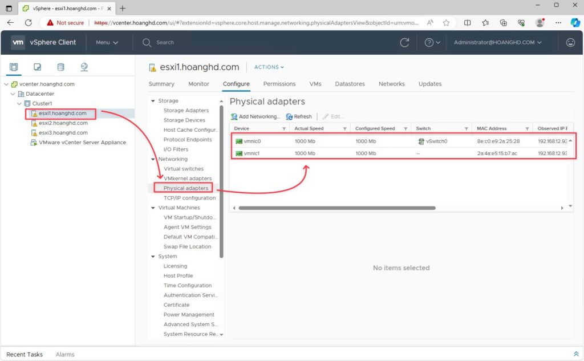The height and width of the screenshot is (361, 584).
Task: Open the browser profile avatar
Action: pyautogui.click(x=540, y=23)
